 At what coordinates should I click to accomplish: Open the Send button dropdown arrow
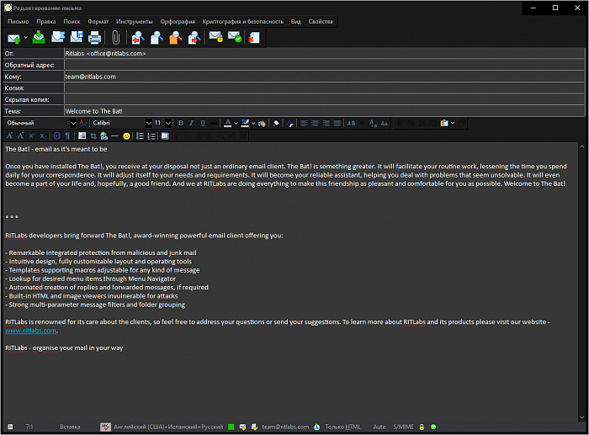tap(25, 38)
